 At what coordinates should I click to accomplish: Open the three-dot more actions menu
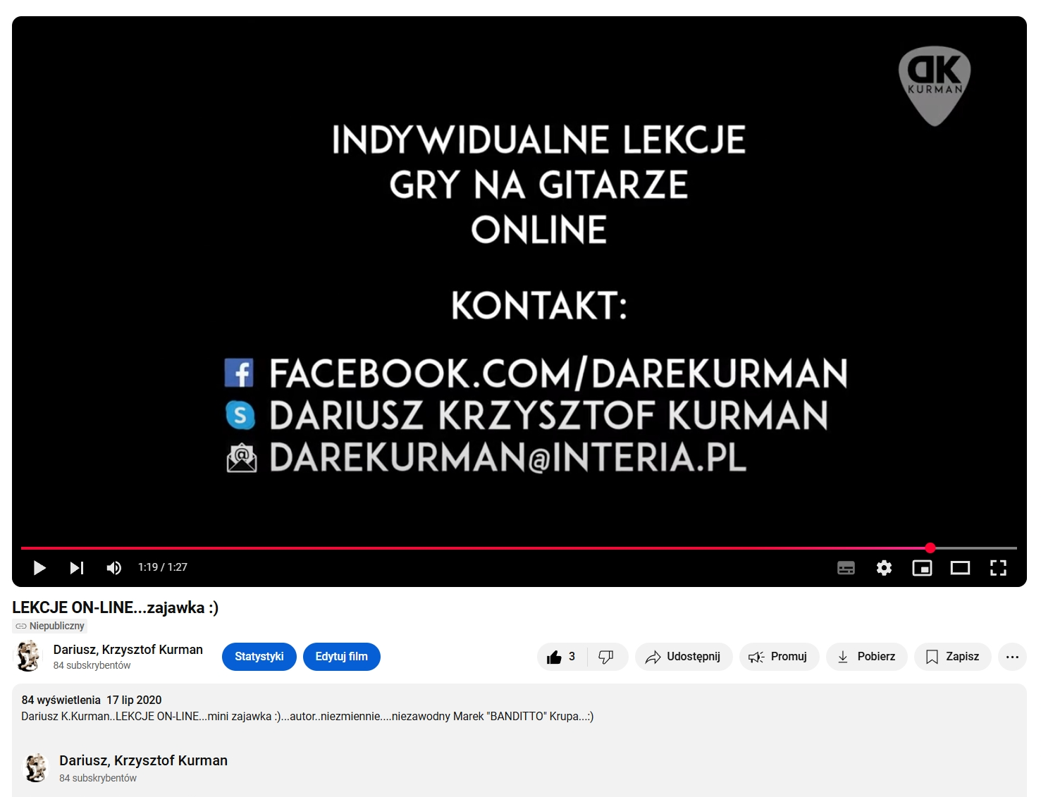[1012, 657]
